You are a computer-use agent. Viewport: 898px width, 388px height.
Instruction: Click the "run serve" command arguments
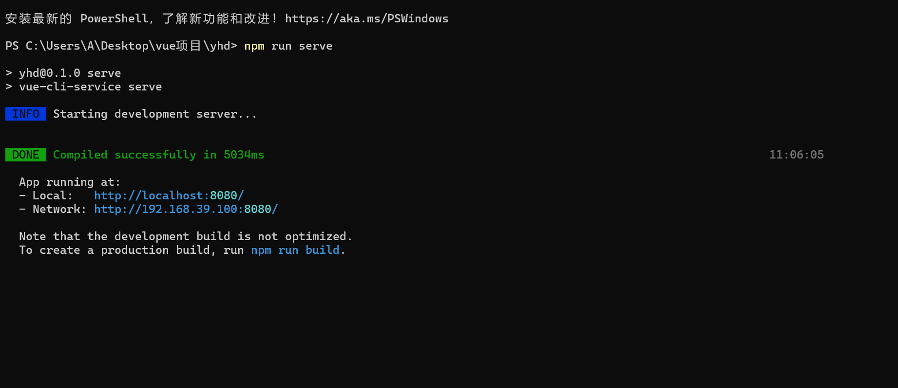302,46
